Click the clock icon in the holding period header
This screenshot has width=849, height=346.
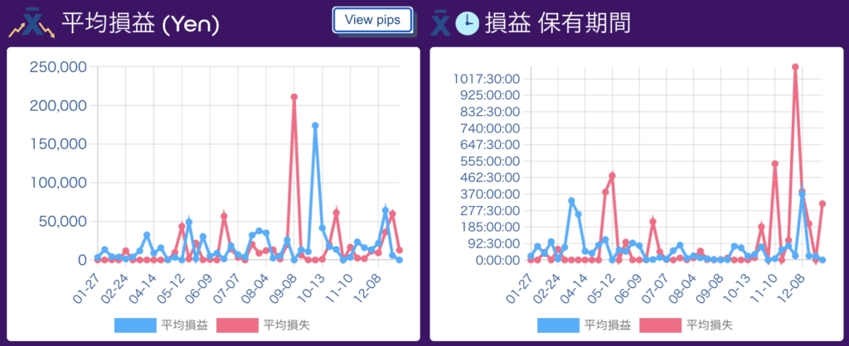[467, 24]
